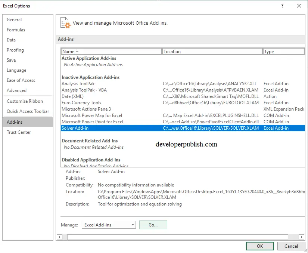Click the Add-ins gear document icon

65,23
